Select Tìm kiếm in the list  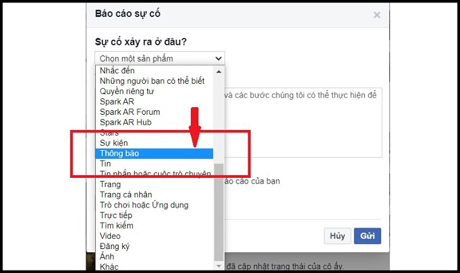click(x=154, y=226)
